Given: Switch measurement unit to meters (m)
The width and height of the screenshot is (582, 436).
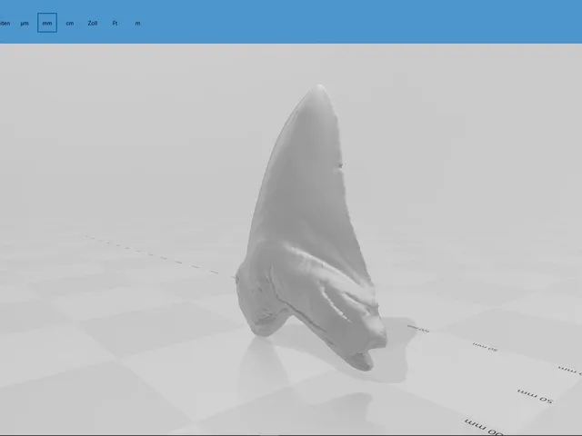Looking at the screenshot, I should (137, 23).
